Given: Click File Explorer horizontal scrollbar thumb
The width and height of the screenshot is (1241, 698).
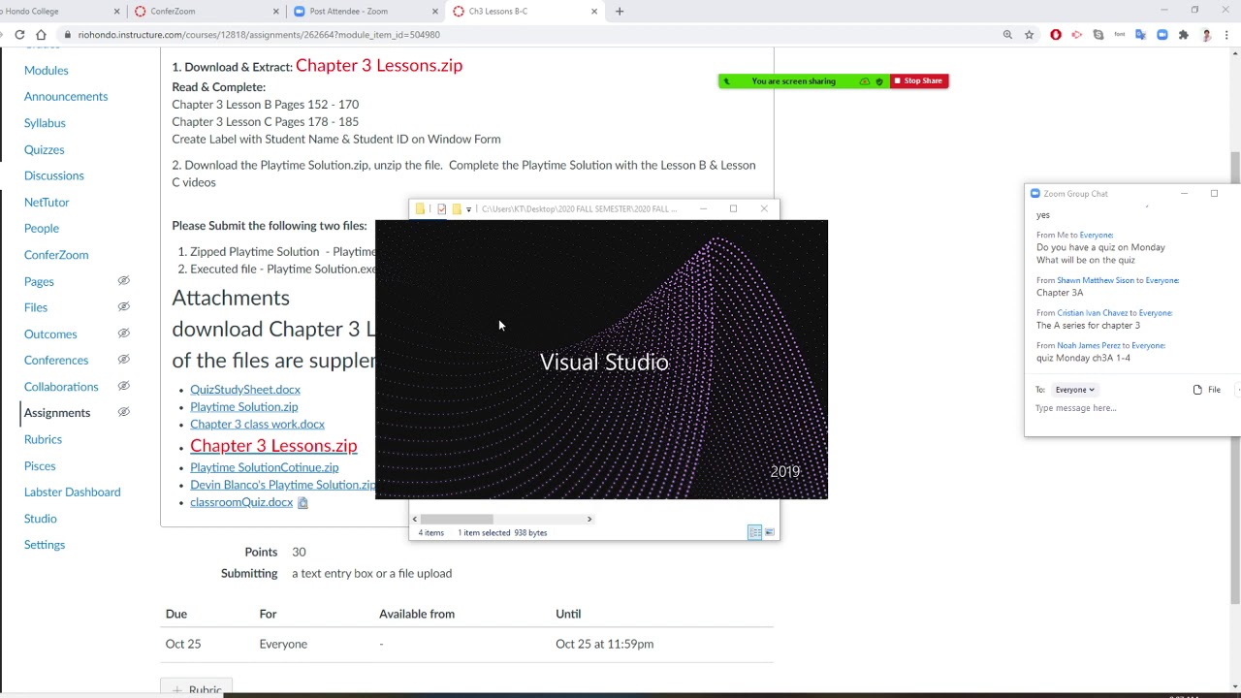Looking at the screenshot, I should click(457, 519).
